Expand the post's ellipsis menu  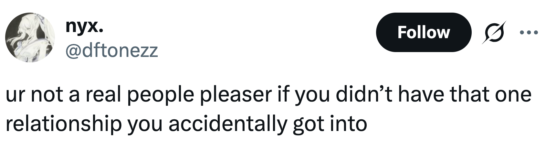529,32
